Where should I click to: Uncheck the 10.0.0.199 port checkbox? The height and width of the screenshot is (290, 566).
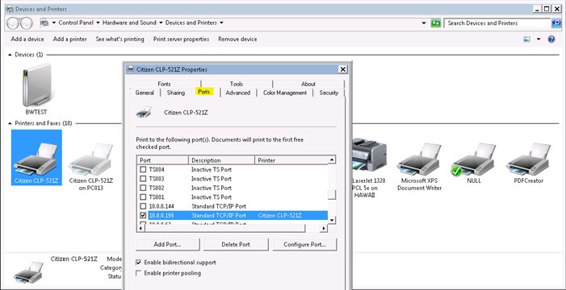tap(143, 215)
